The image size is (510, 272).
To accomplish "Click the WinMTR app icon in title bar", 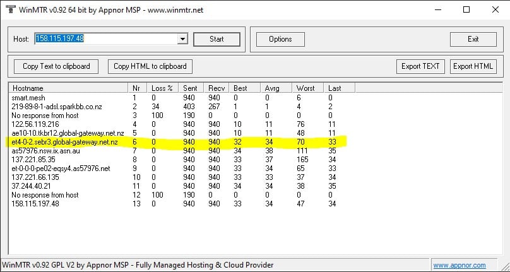I will (10, 9).
